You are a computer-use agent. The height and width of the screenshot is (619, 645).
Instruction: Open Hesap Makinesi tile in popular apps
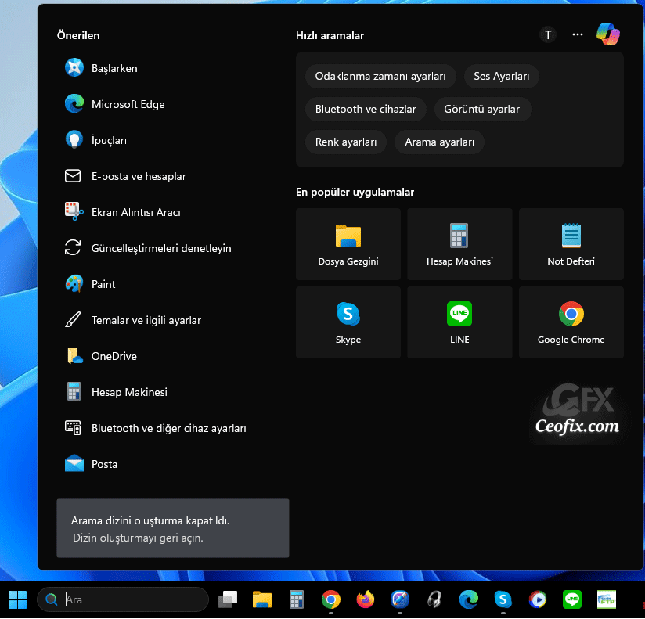pos(459,244)
